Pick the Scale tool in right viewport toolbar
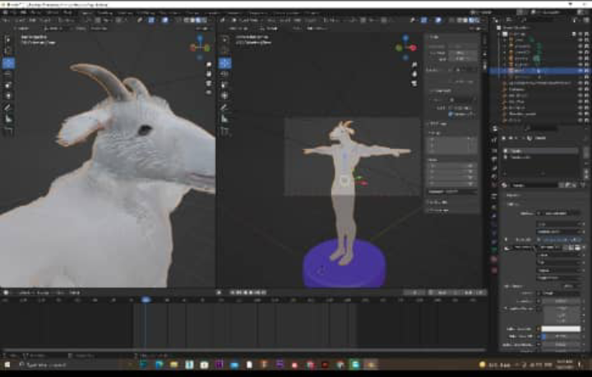 coord(224,85)
